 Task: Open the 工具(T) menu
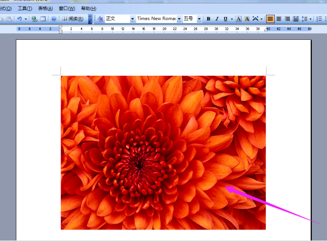coord(25,9)
